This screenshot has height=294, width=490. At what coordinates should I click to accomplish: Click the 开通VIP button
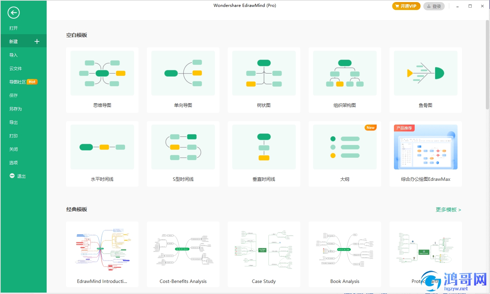point(406,6)
